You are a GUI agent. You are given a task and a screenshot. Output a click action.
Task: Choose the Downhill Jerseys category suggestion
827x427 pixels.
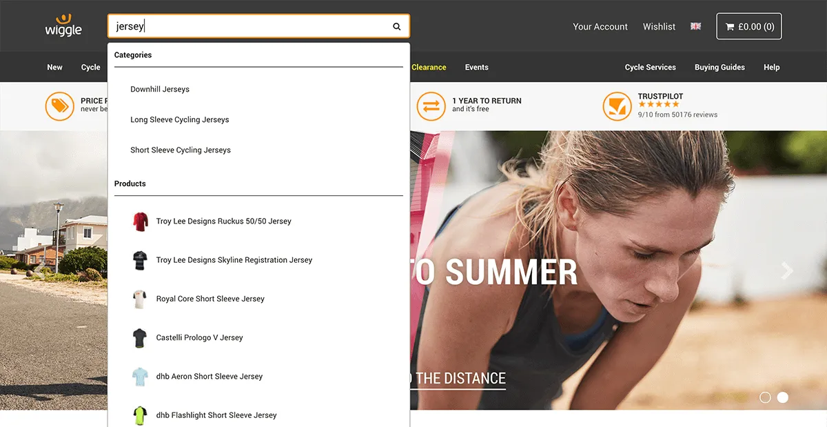point(160,89)
